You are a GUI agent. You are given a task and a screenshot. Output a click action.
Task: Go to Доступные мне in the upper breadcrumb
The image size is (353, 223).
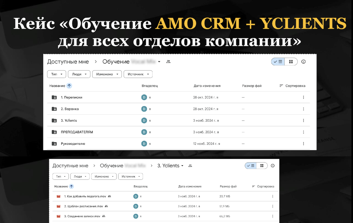[x=68, y=62]
